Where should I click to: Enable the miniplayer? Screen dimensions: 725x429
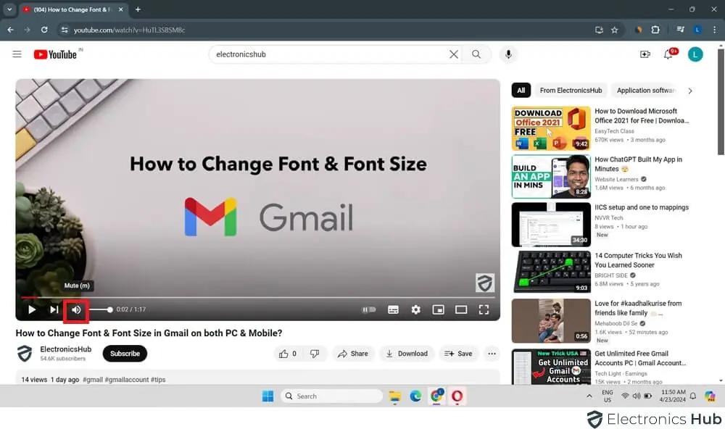click(438, 309)
